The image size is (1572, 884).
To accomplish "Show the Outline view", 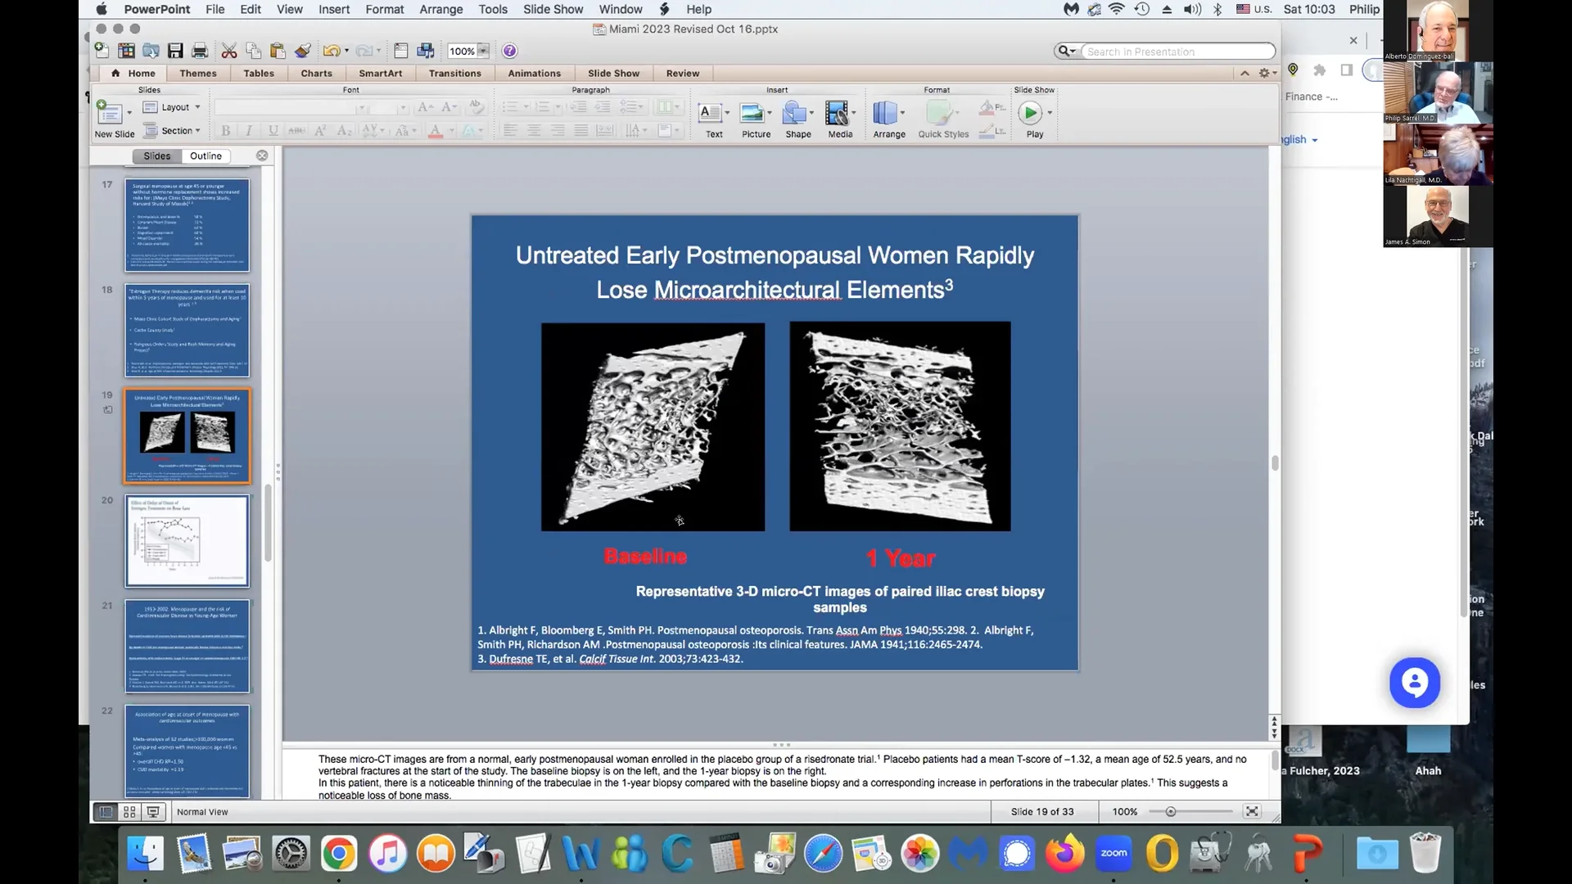I will click(x=206, y=156).
